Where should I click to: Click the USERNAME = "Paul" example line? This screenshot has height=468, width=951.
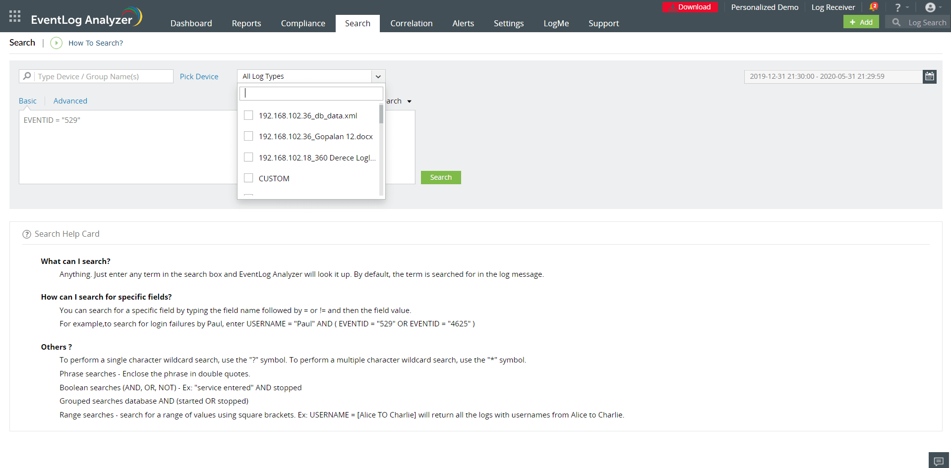point(267,324)
